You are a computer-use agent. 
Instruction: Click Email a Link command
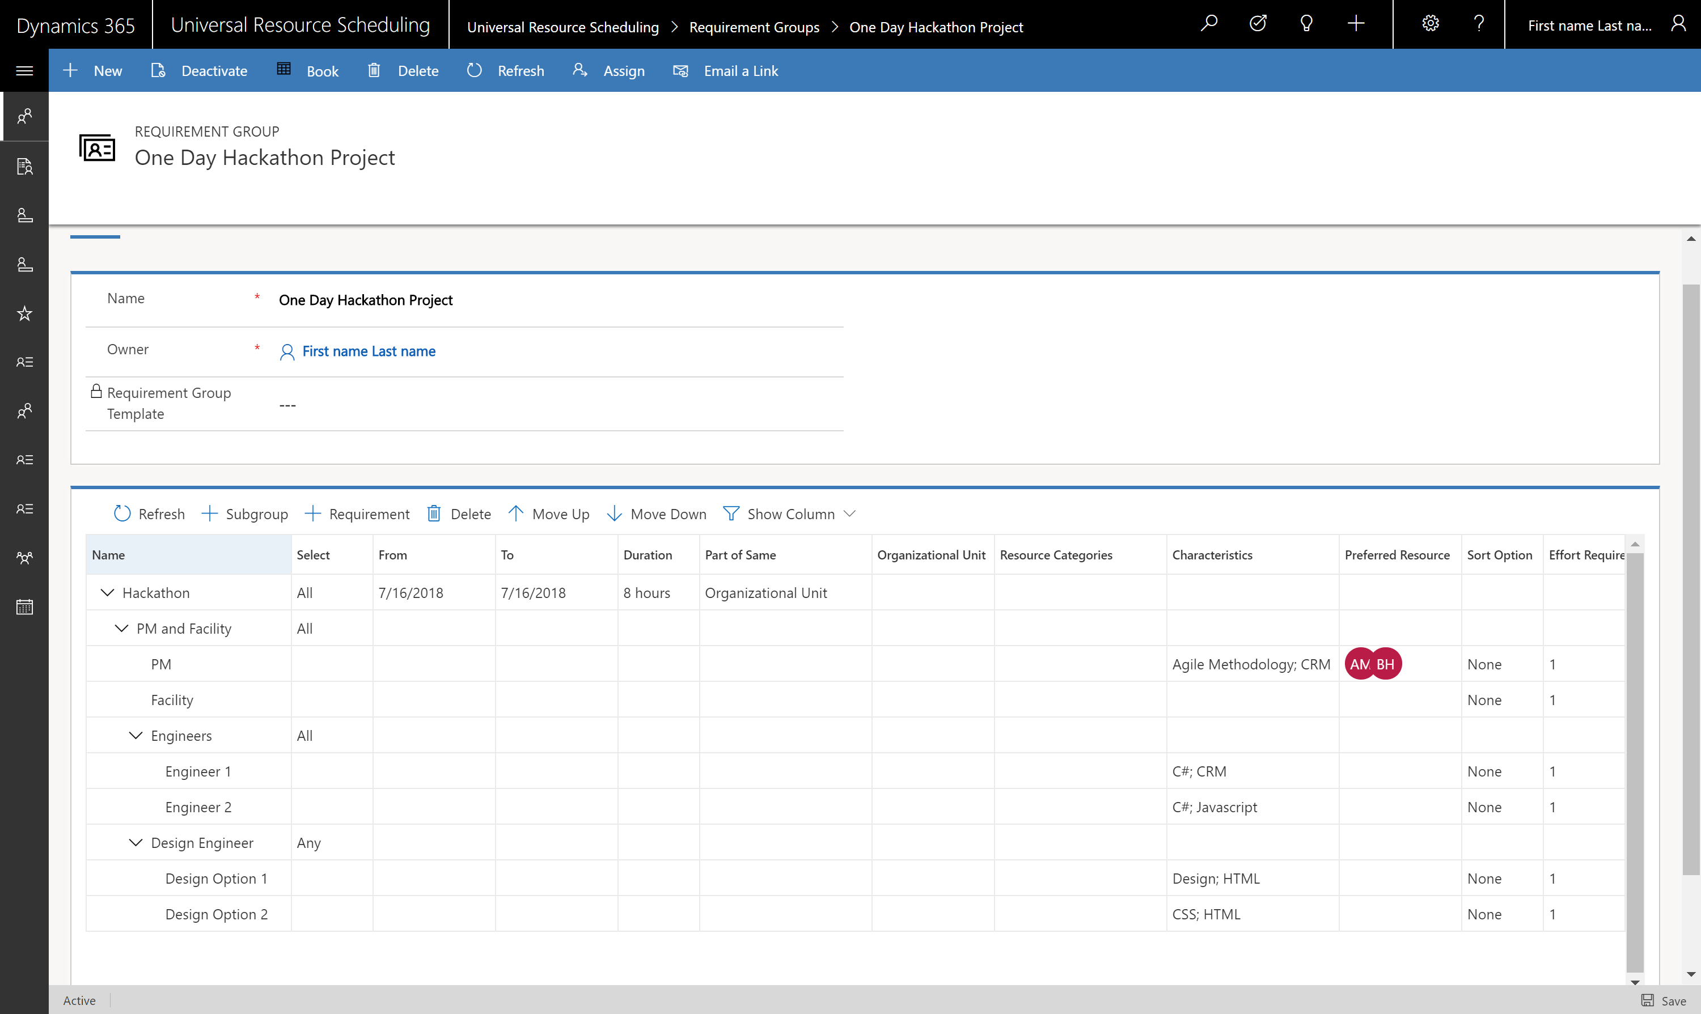click(726, 70)
